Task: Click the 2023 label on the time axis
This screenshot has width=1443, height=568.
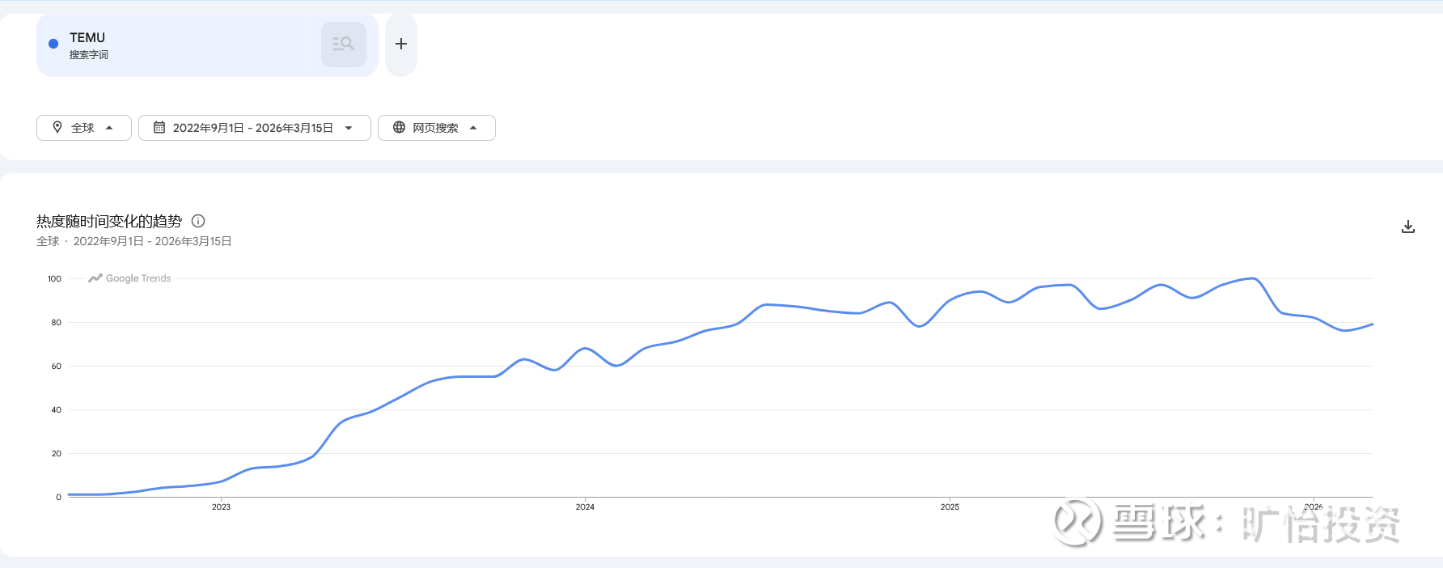Action: pos(221,507)
